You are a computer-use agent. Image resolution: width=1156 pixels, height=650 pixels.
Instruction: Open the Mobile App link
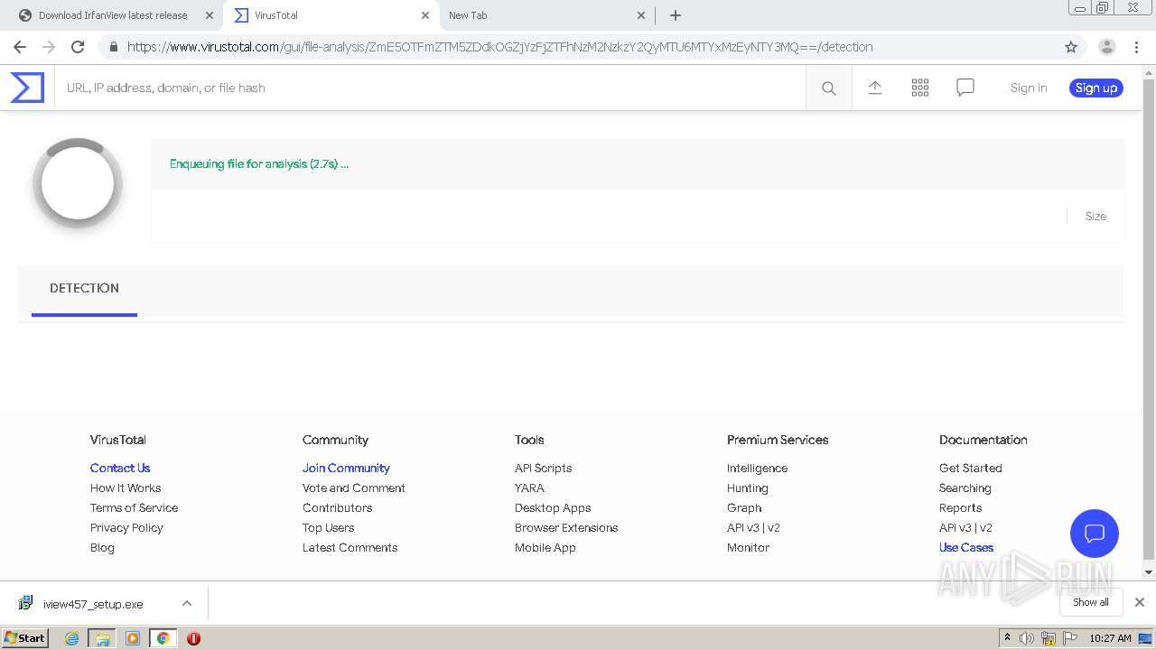pyautogui.click(x=545, y=547)
